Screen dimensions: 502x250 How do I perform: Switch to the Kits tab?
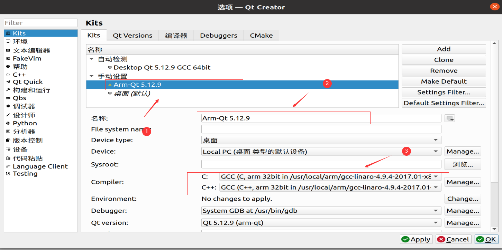click(x=94, y=35)
